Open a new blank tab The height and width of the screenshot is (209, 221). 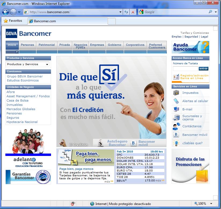point(112,21)
